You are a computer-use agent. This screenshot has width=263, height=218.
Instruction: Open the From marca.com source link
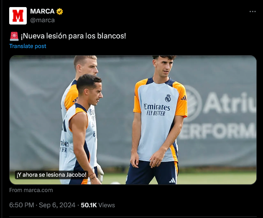coord(31,190)
